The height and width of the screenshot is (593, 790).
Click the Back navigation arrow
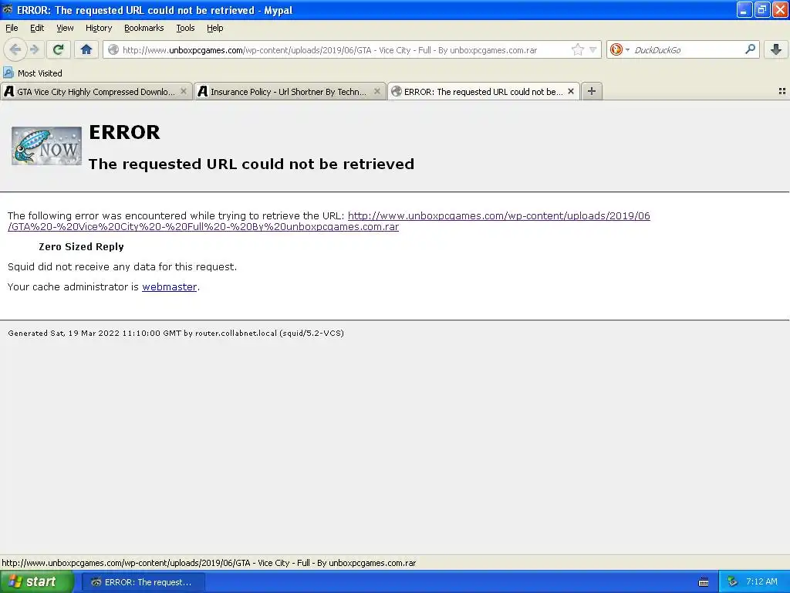coord(15,49)
